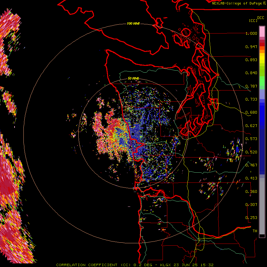
Task: Click the 0.627 scale value
Action: tap(251, 126)
